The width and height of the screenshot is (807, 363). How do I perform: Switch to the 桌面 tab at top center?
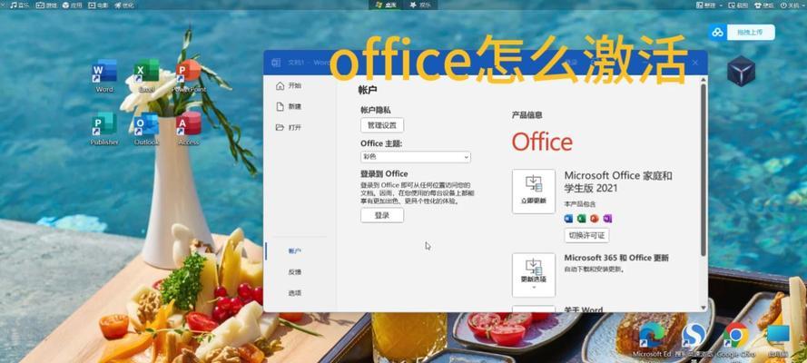386,5
